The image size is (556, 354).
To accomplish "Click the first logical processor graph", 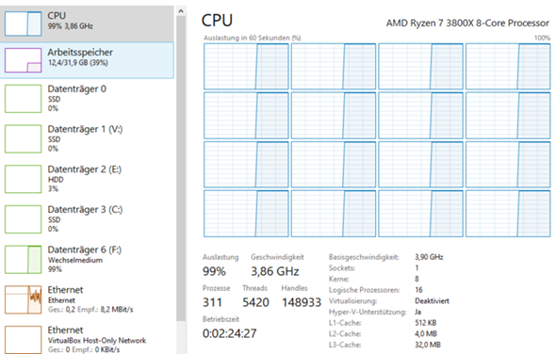I will point(246,66).
